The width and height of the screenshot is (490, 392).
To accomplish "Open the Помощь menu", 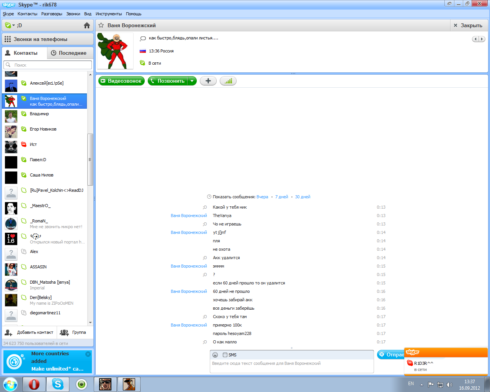I will click(x=134, y=14).
